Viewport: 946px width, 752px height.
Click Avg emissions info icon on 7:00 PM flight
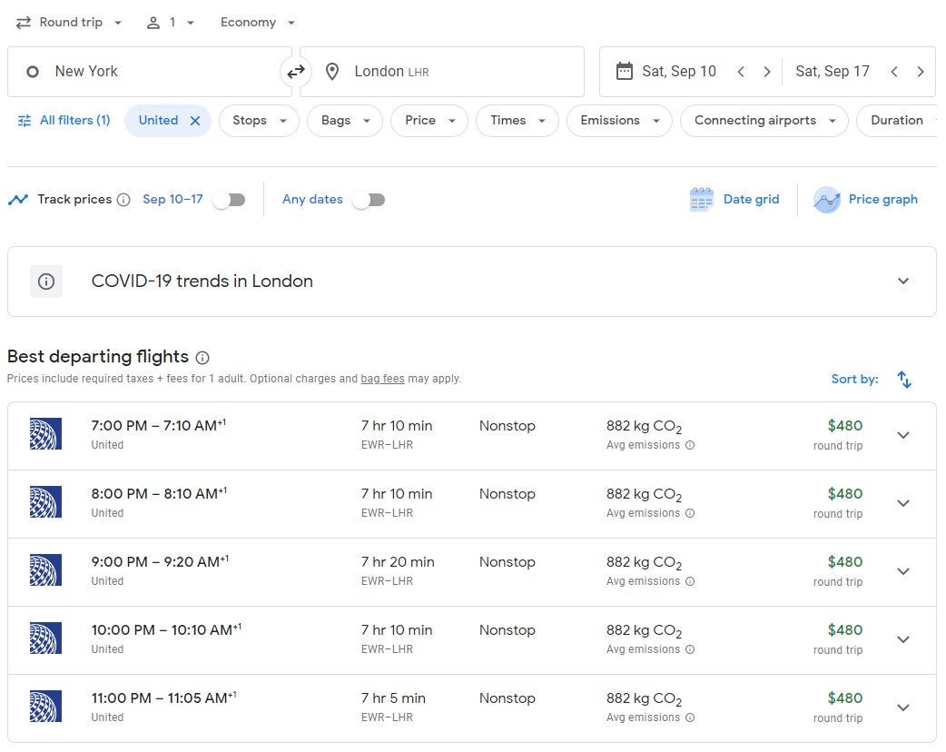(690, 445)
